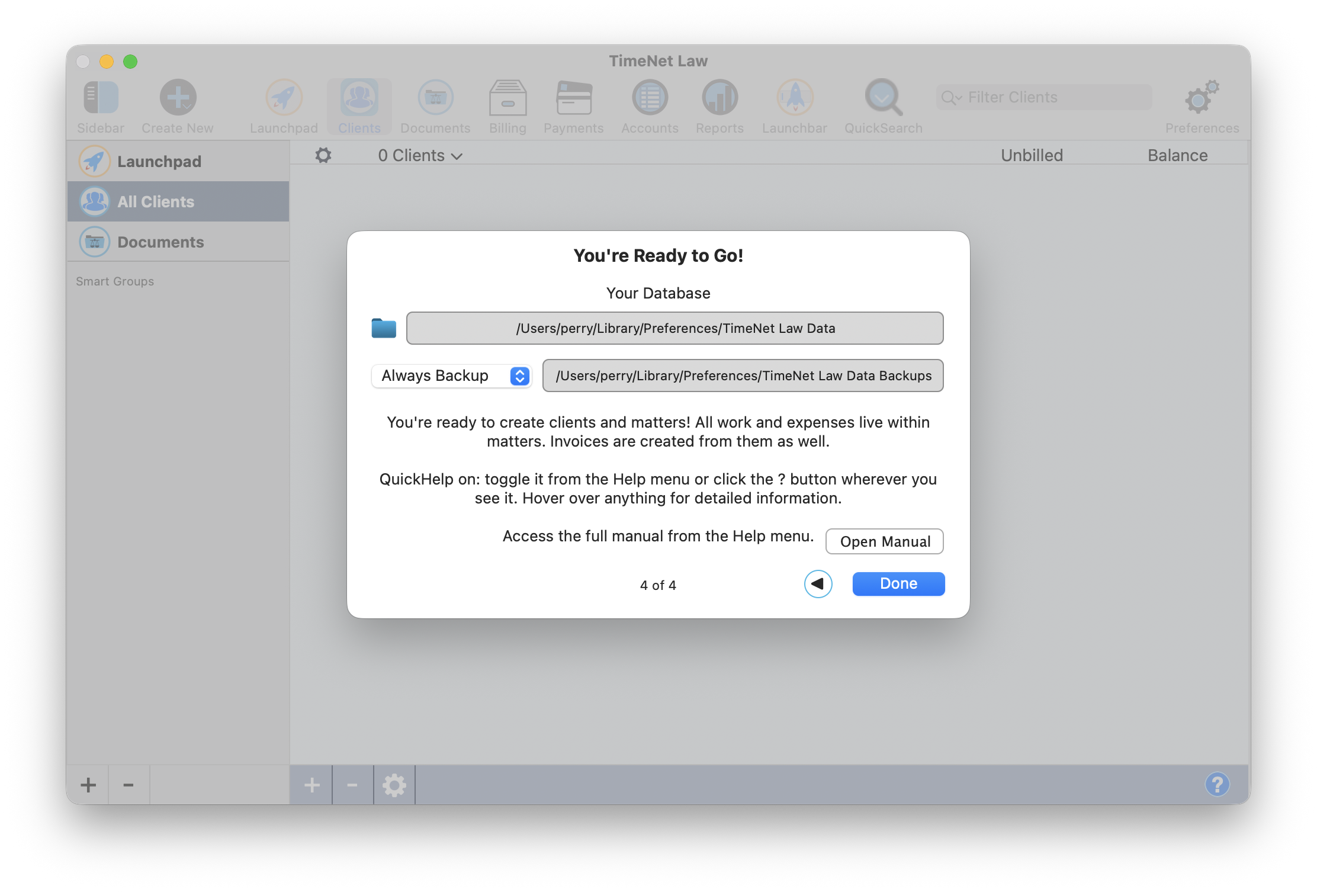The height and width of the screenshot is (892, 1317).
Task: Click the gear icon beside 0 Clients
Action: (x=323, y=155)
